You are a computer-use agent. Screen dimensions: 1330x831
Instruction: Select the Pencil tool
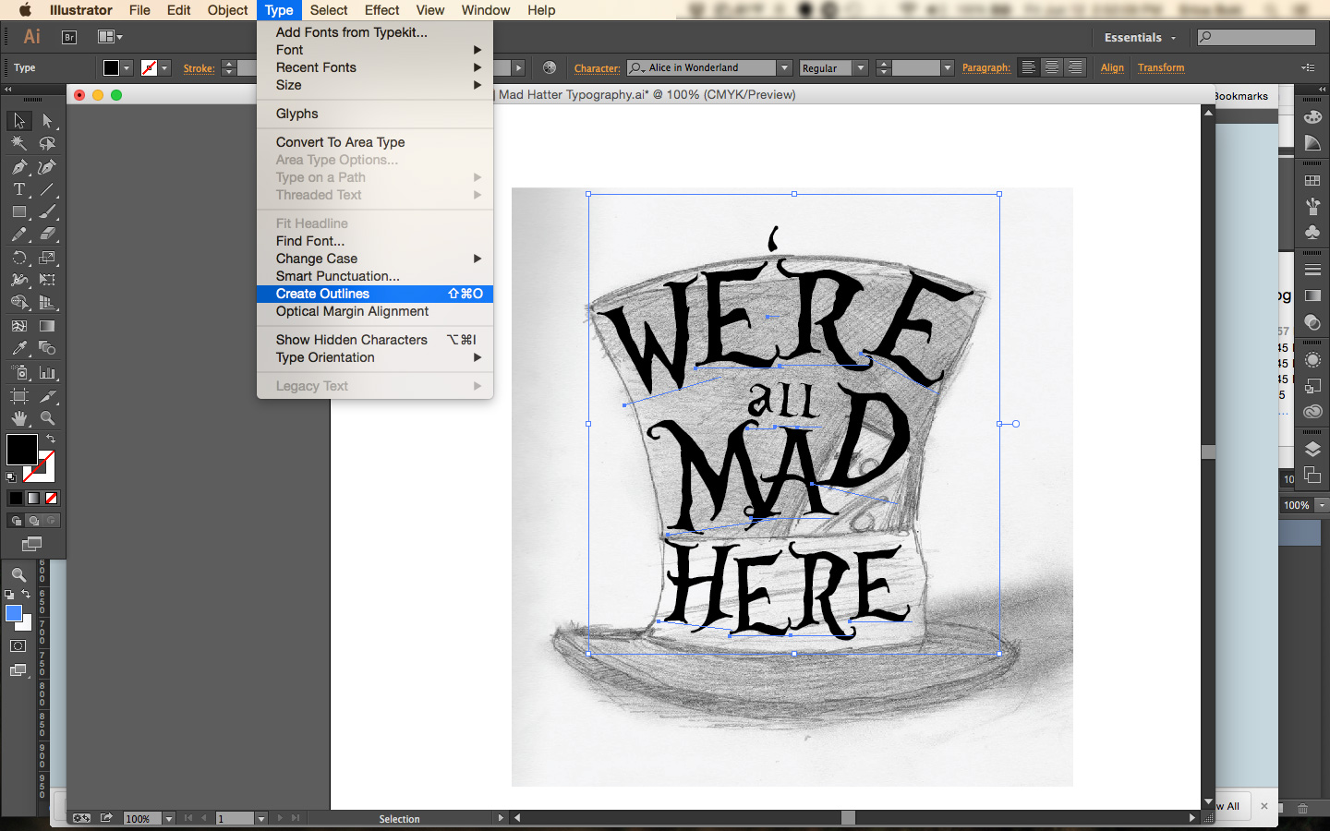19,235
